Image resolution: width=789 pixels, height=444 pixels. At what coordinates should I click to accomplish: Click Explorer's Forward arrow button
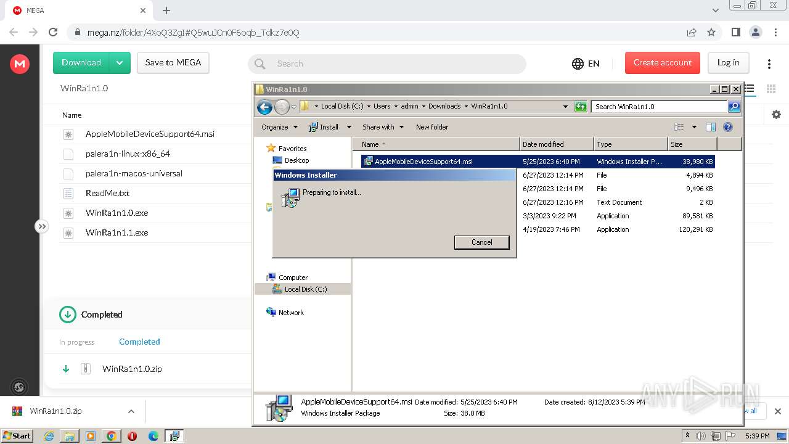[282, 107]
